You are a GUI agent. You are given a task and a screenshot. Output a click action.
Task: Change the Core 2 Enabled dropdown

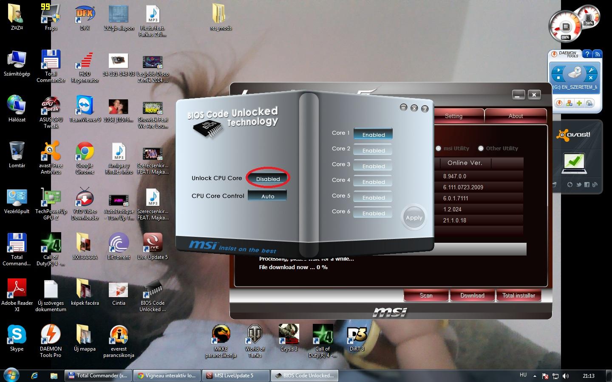pos(373,150)
